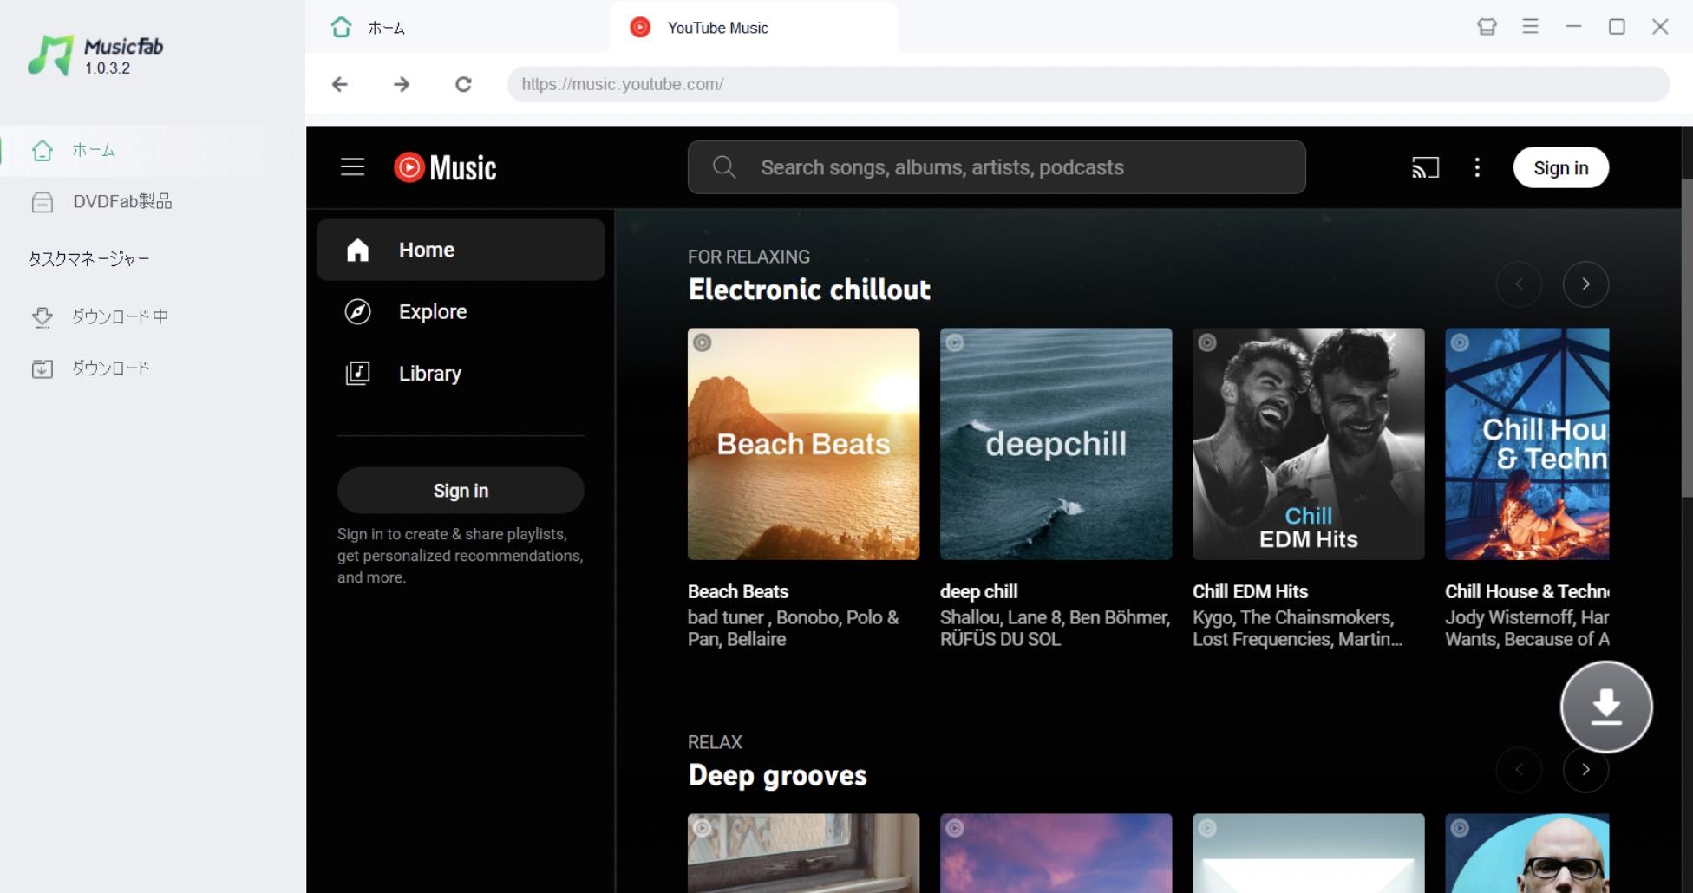Viewport: 1693px width, 893px height.
Task: Open the Chill EDM Hits thumbnail
Action: 1308,444
